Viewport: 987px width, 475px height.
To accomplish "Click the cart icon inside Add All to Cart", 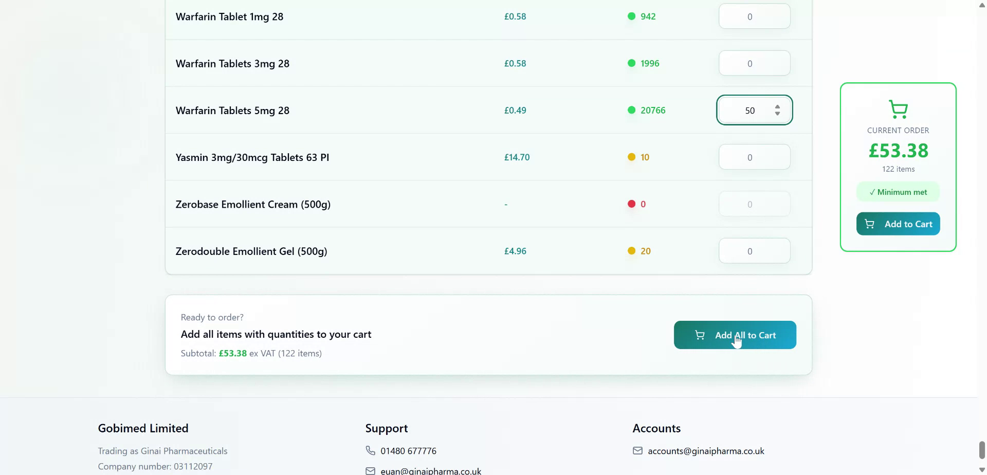I will (700, 335).
